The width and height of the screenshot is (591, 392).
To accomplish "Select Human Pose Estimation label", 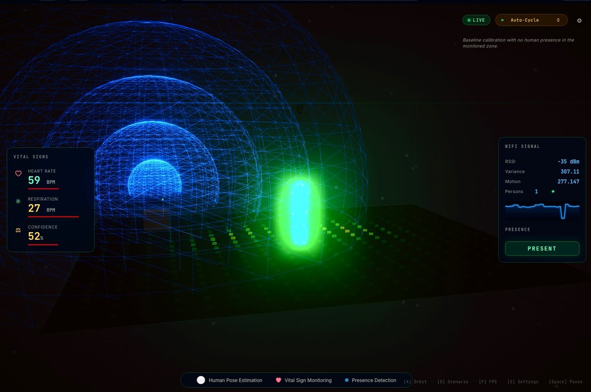I will (x=235, y=380).
